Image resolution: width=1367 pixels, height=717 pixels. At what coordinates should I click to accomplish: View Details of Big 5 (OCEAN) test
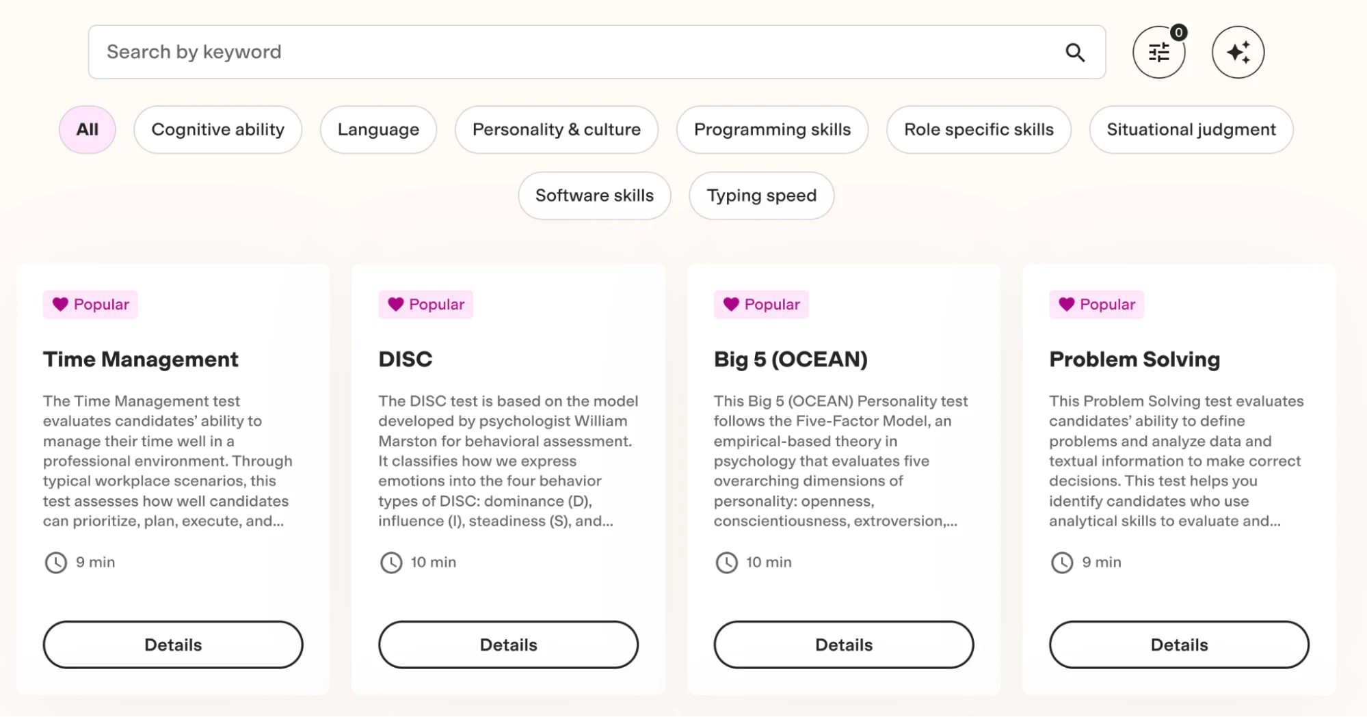844,645
